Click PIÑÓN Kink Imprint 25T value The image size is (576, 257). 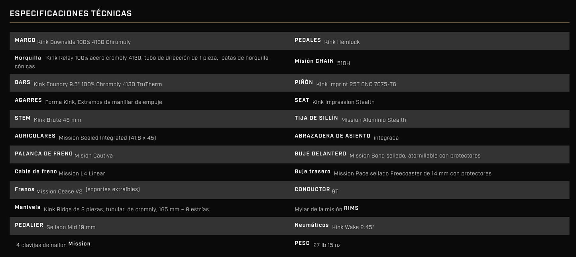(x=356, y=84)
